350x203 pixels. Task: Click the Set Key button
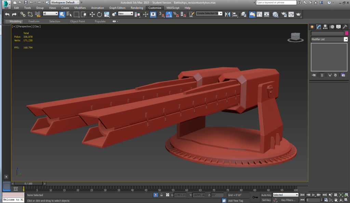pos(266,200)
